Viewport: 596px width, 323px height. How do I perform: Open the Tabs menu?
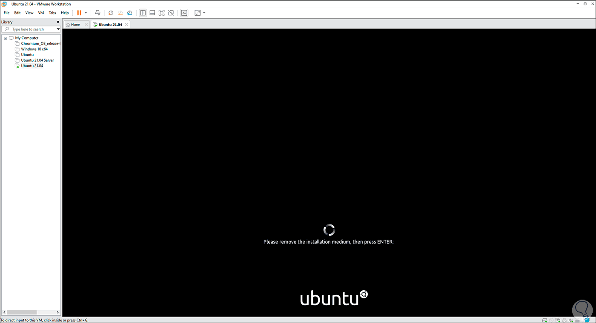pos(52,13)
